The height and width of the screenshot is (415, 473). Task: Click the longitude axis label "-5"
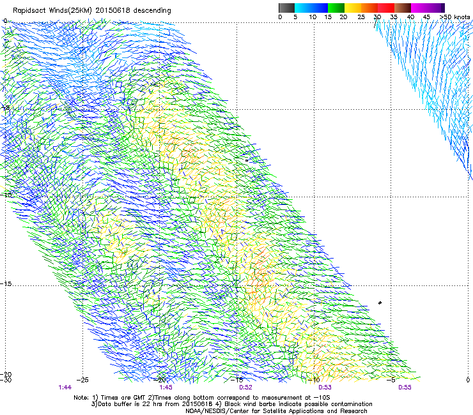pyautogui.click(x=391, y=380)
